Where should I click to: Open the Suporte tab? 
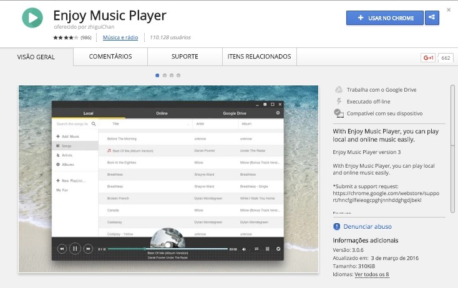tap(185, 57)
